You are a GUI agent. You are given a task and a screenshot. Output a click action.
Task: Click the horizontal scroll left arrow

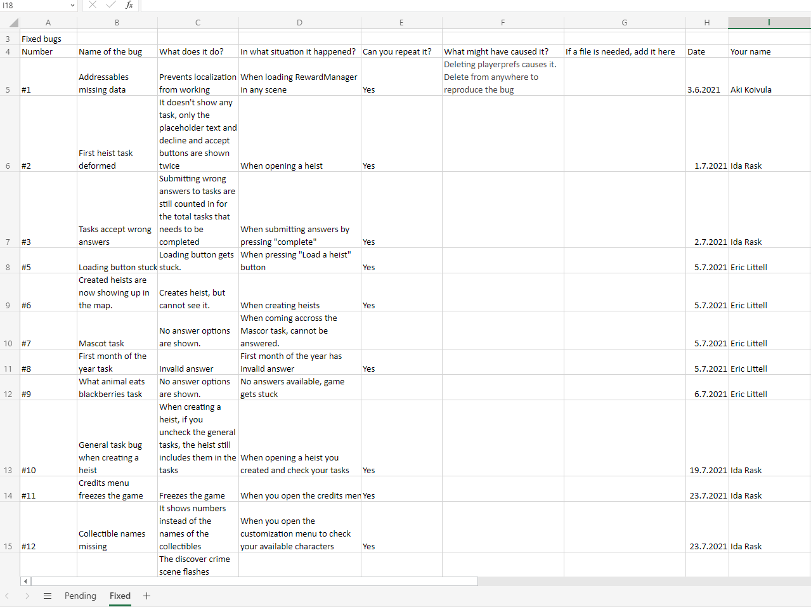(25, 581)
